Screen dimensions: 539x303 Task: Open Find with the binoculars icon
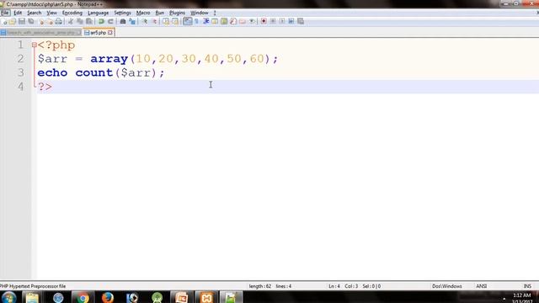pos(123,21)
